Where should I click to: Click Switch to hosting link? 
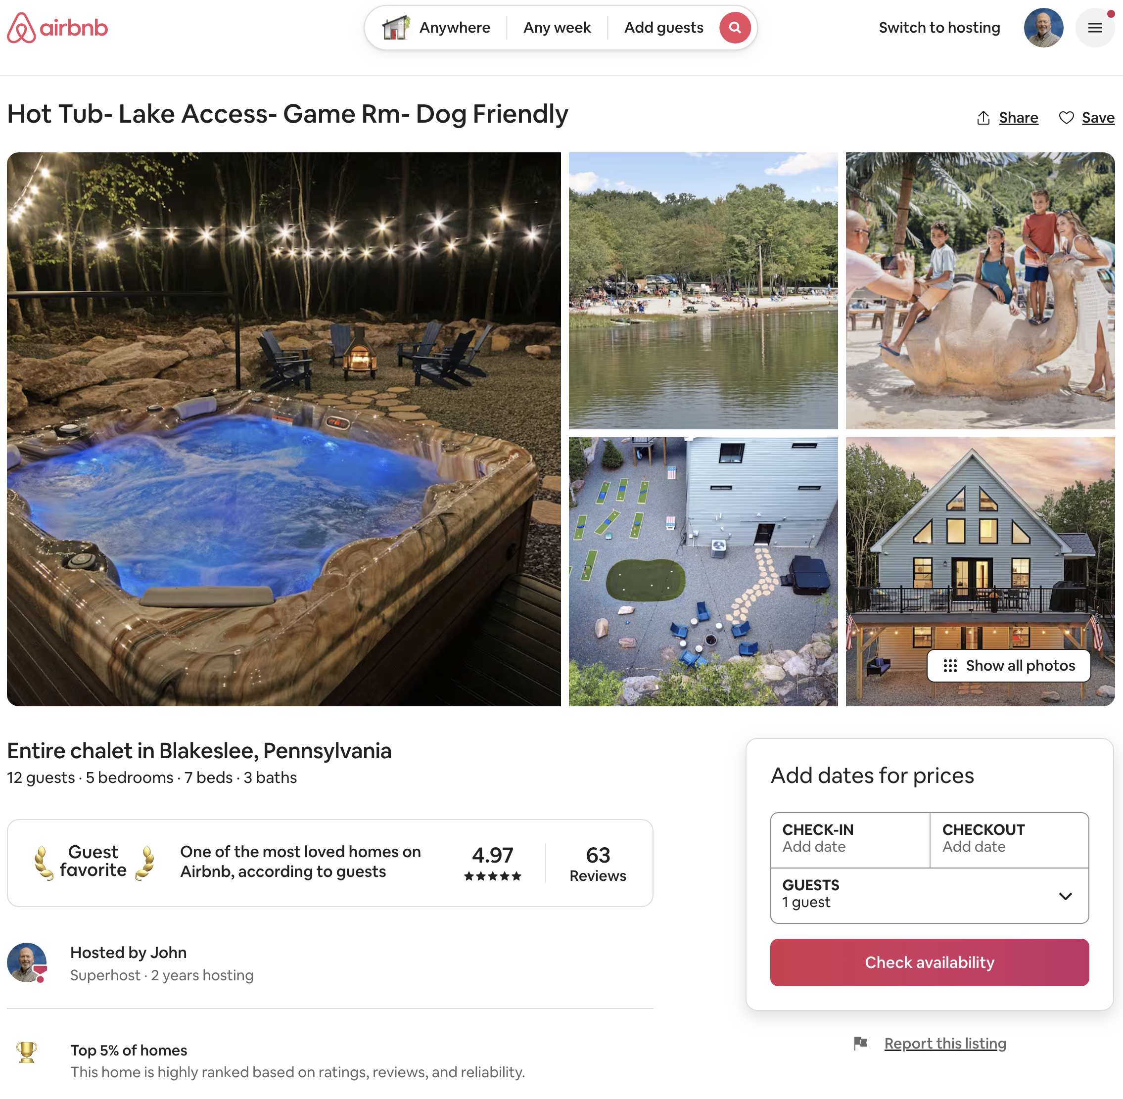coord(939,28)
